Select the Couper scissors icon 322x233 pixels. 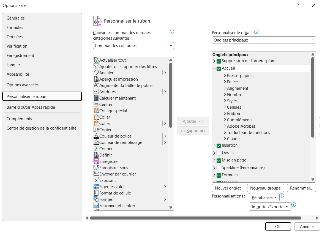[x=96, y=149]
